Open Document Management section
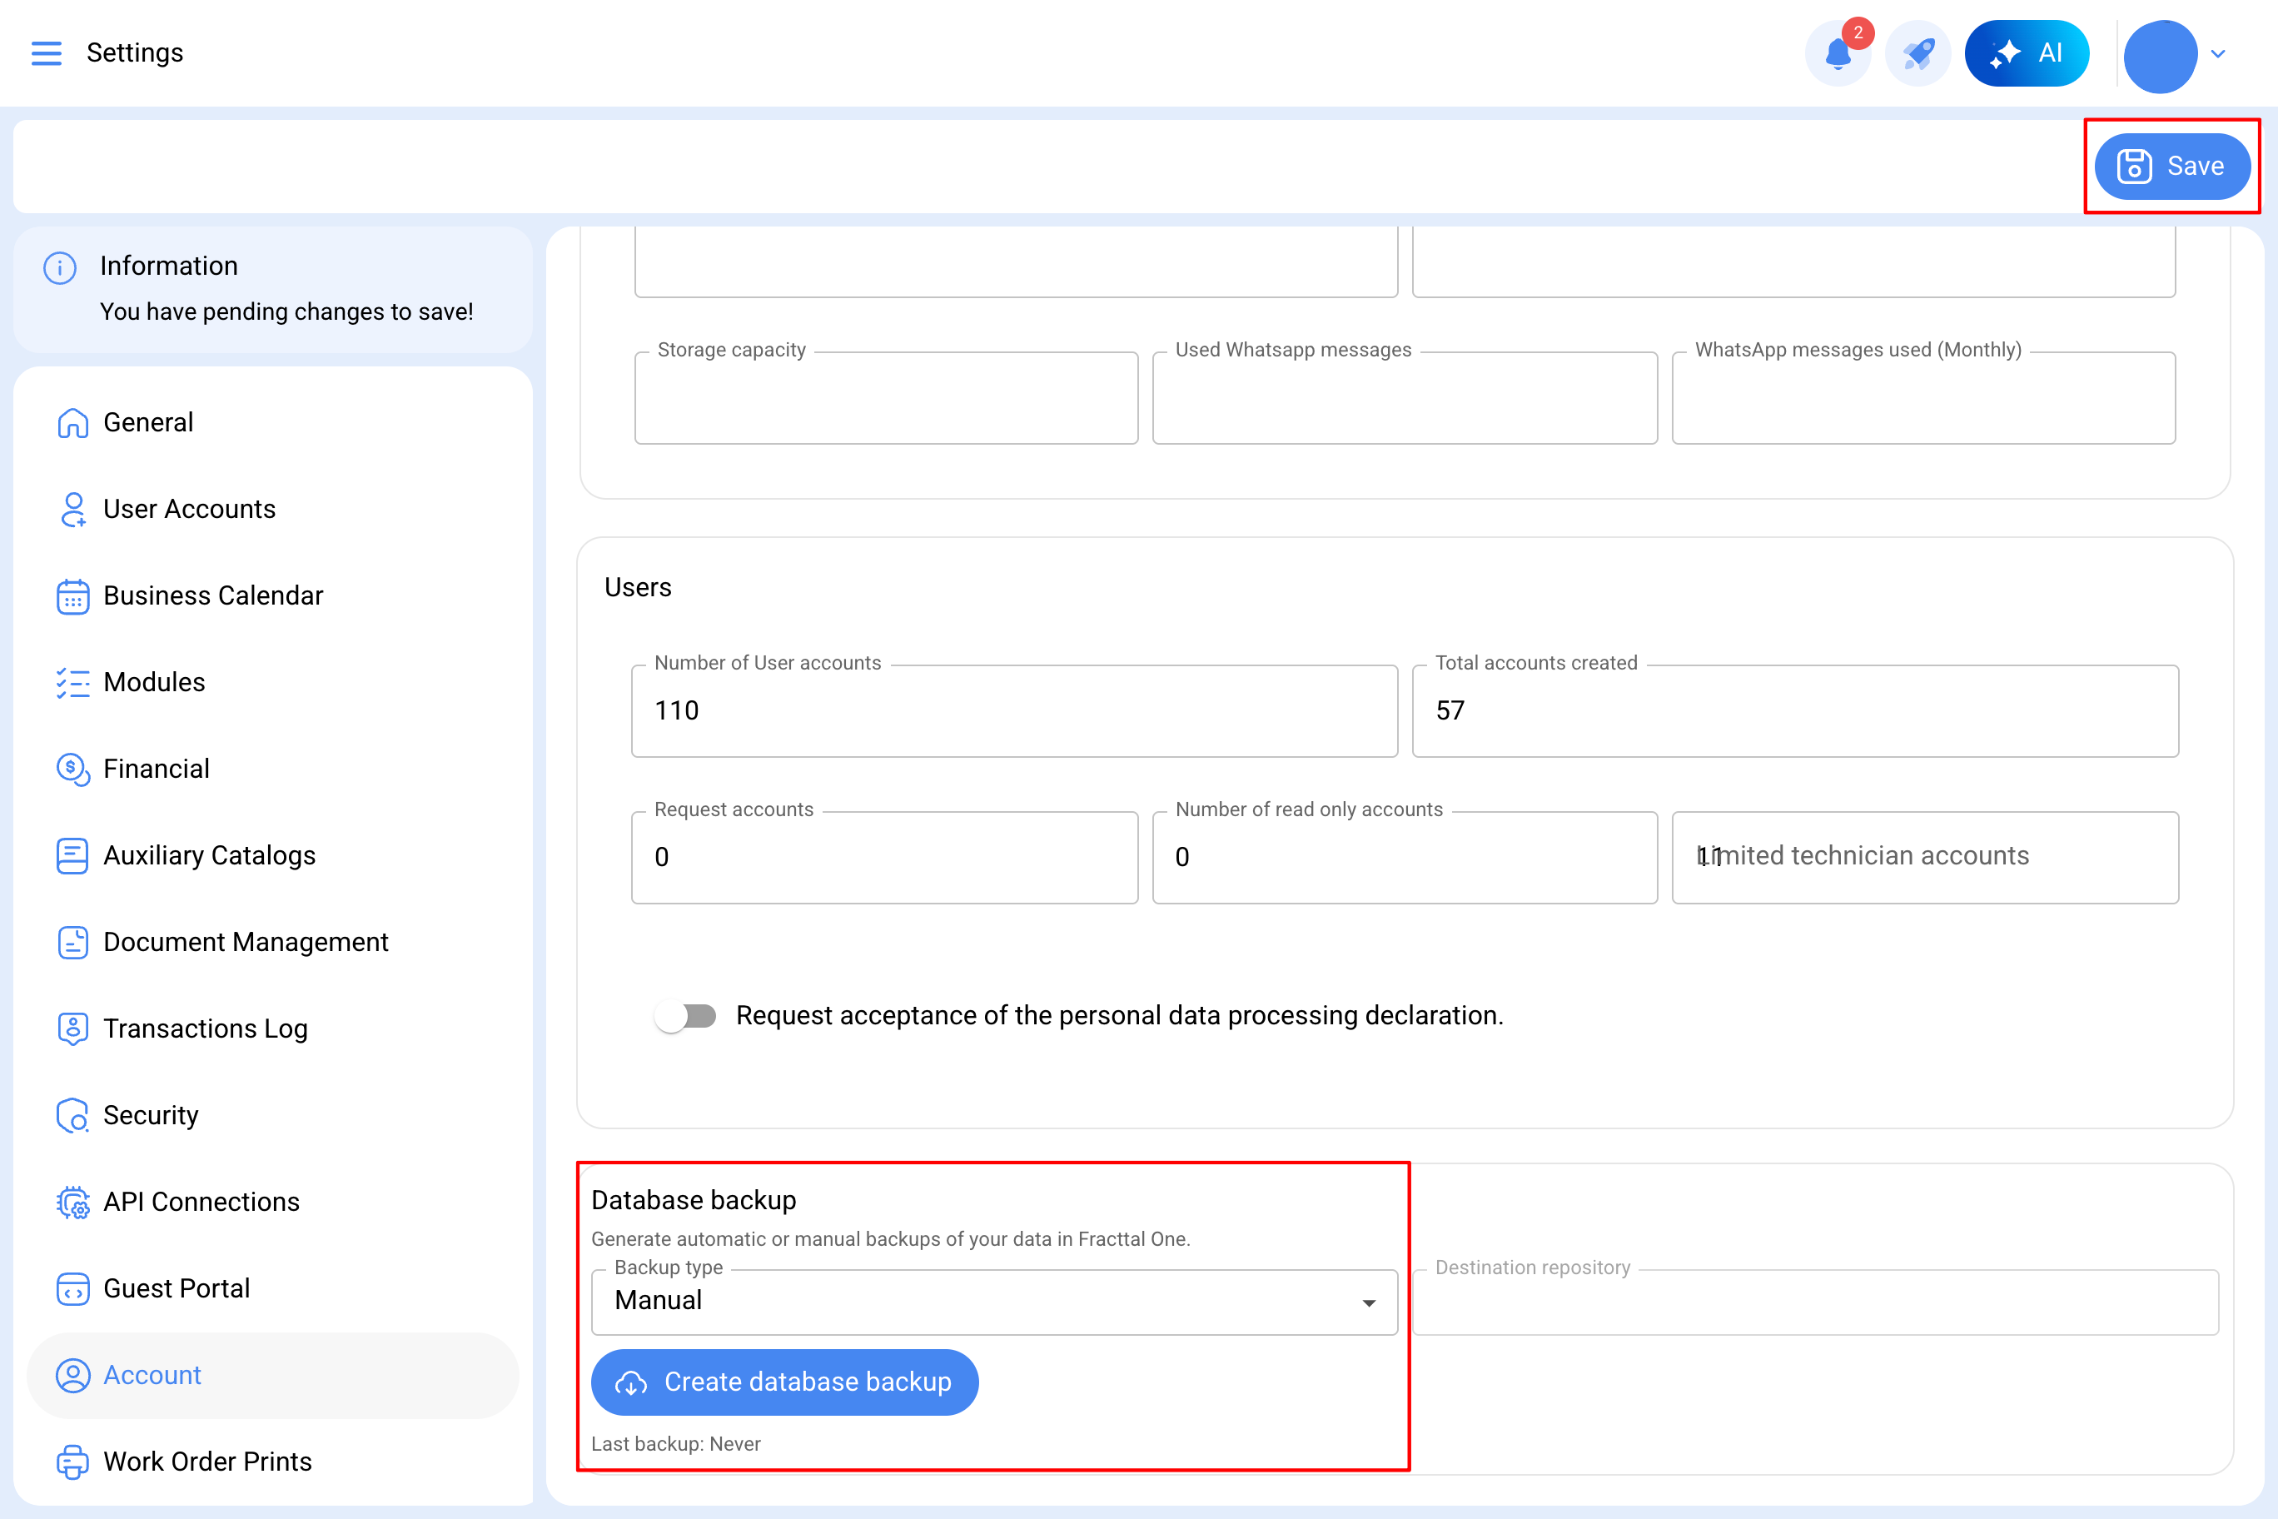The width and height of the screenshot is (2278, 1519). pyautogui.click(x=245, y=942)
